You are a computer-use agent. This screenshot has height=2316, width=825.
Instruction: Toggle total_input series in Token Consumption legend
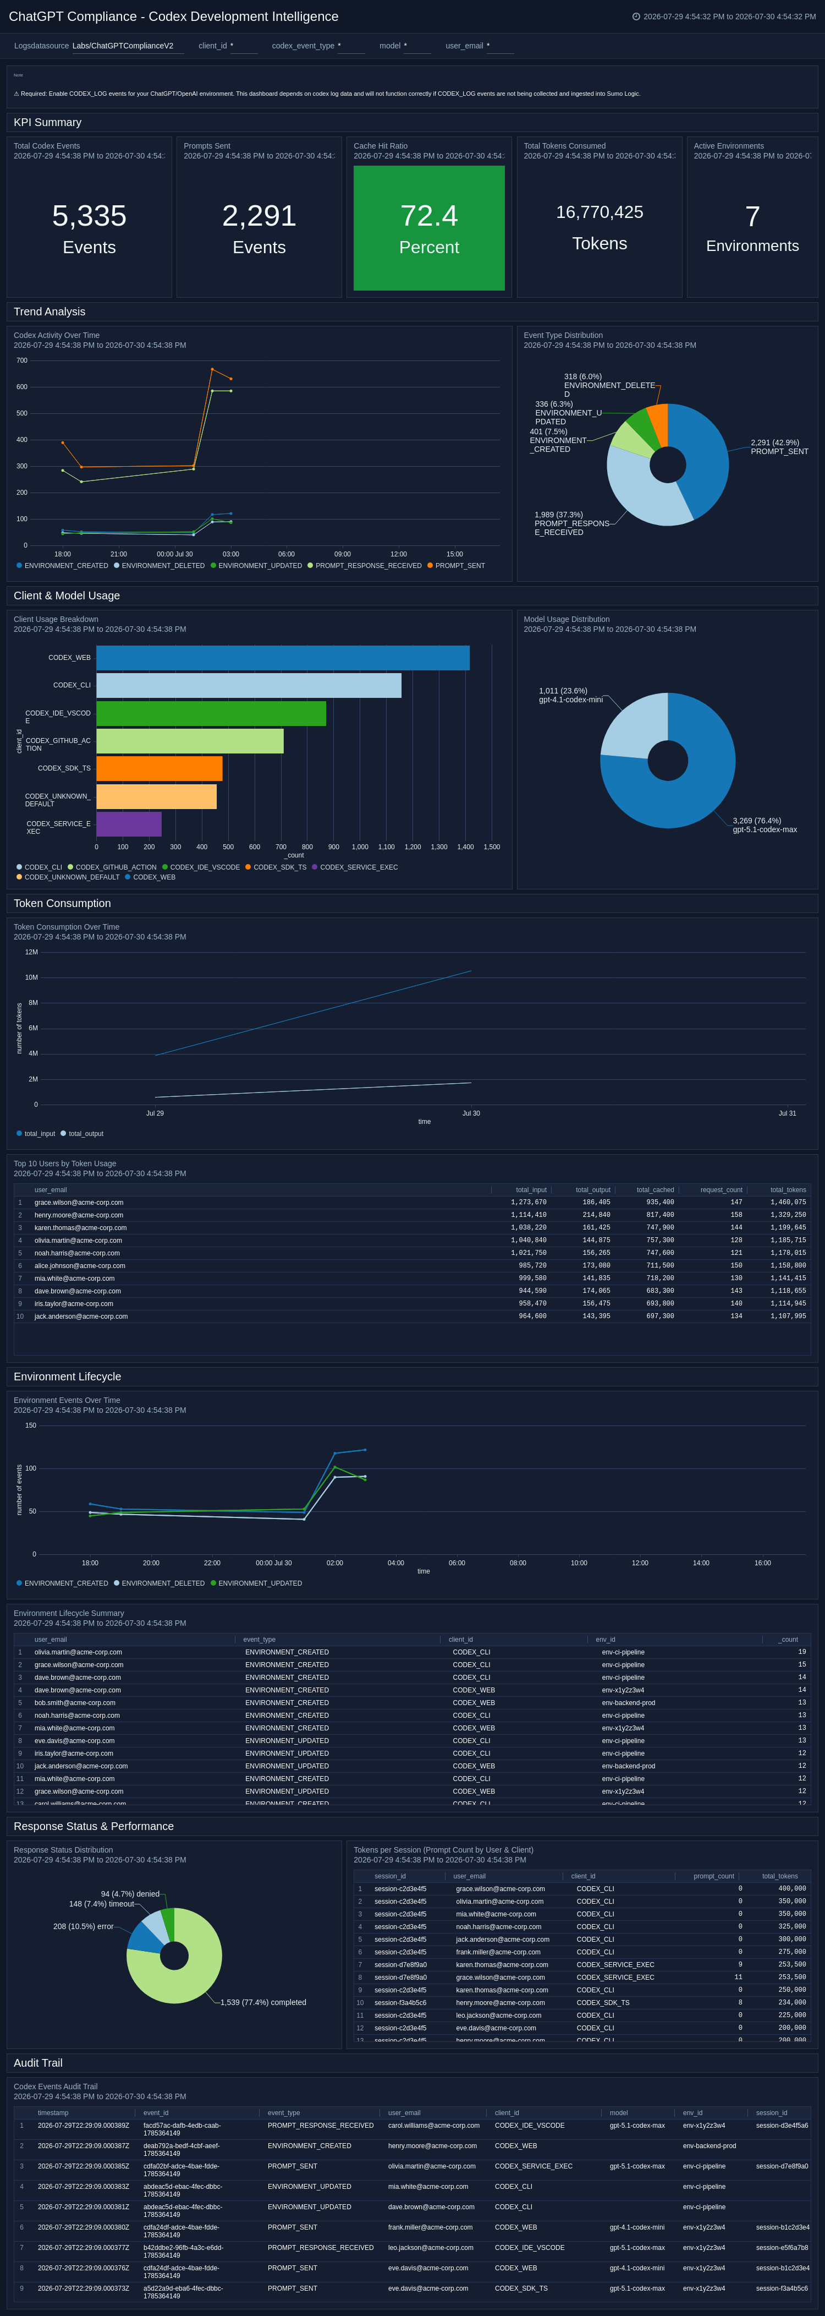36,1134
